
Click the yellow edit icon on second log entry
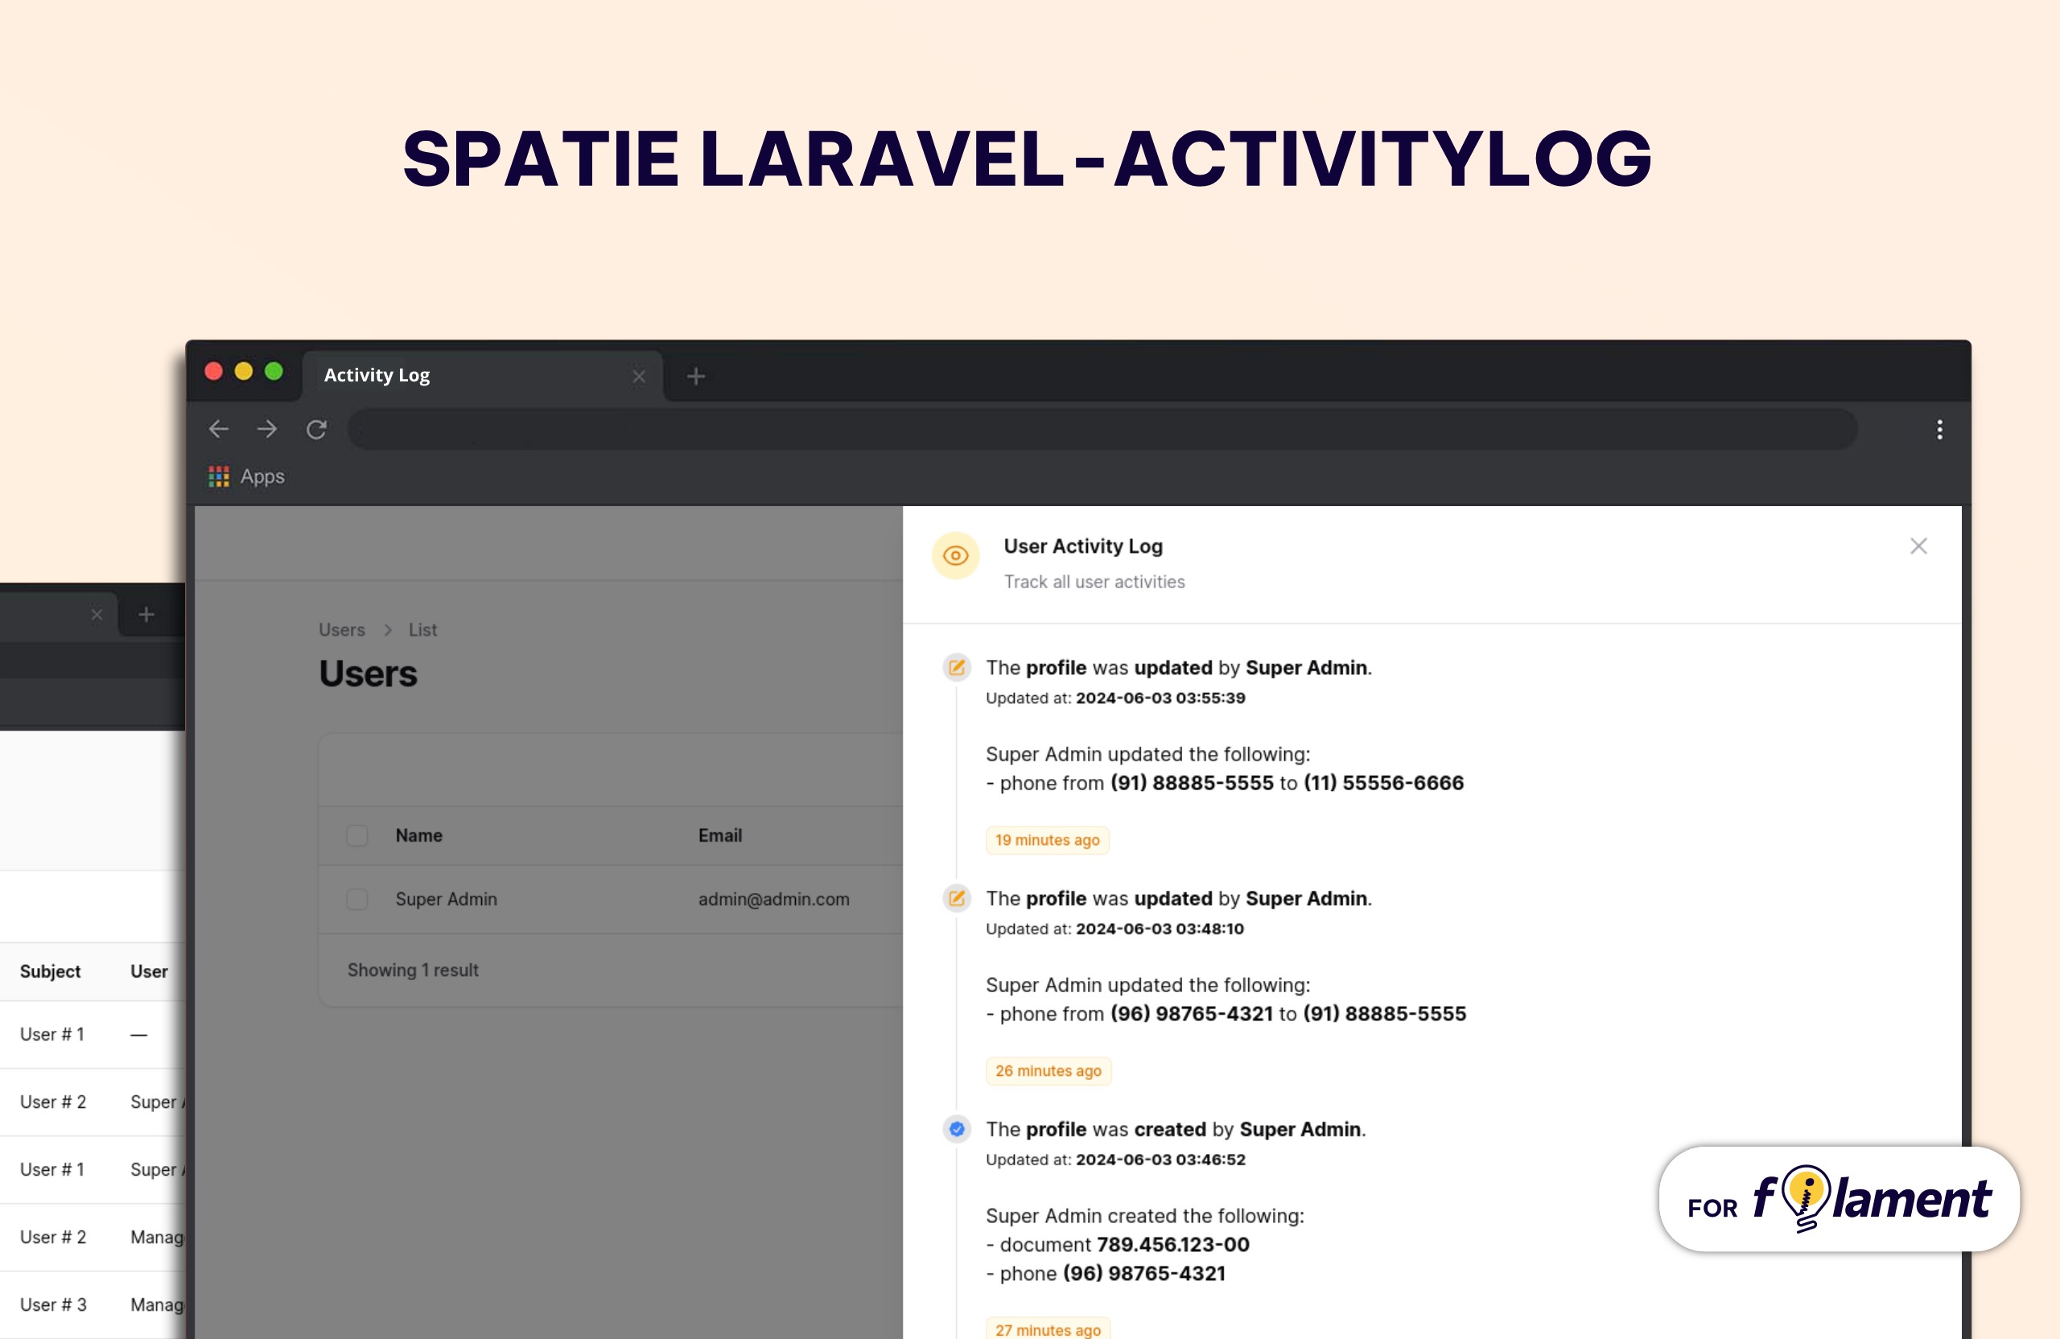[957, 898]
